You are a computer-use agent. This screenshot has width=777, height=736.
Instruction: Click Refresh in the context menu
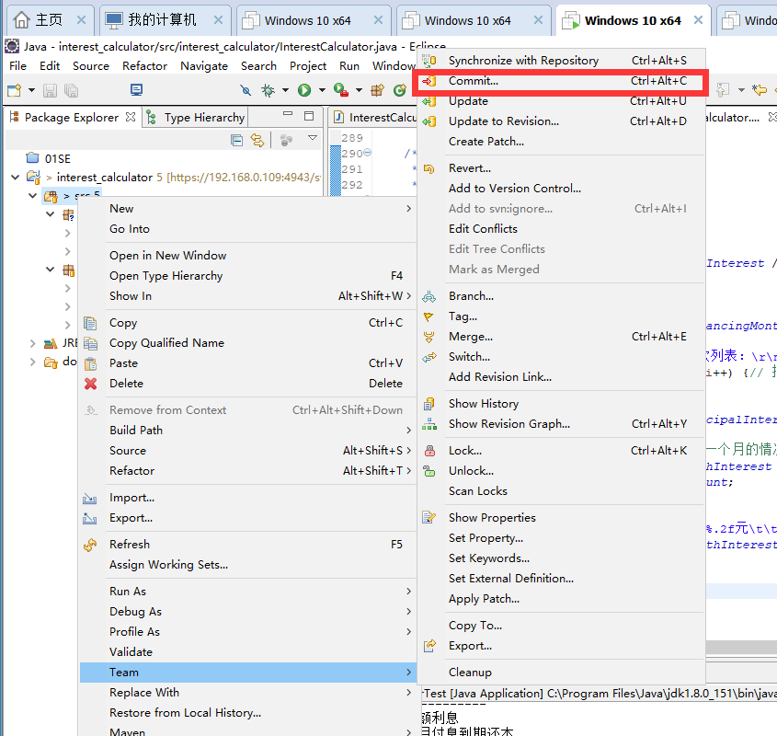(x=247, y=545)
